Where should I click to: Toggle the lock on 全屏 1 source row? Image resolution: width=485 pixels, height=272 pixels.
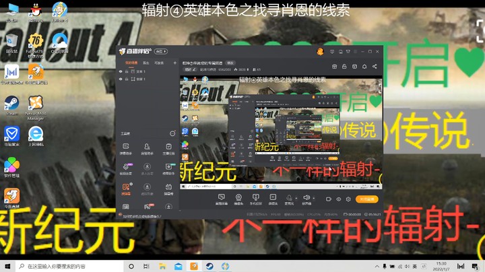click(127, 79)
